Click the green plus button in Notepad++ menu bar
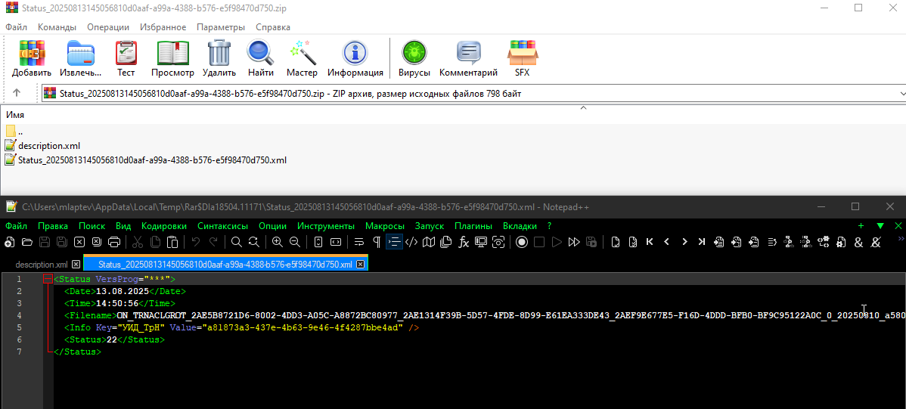This screenshot has width=906, height=409. [x=861, y=226]
